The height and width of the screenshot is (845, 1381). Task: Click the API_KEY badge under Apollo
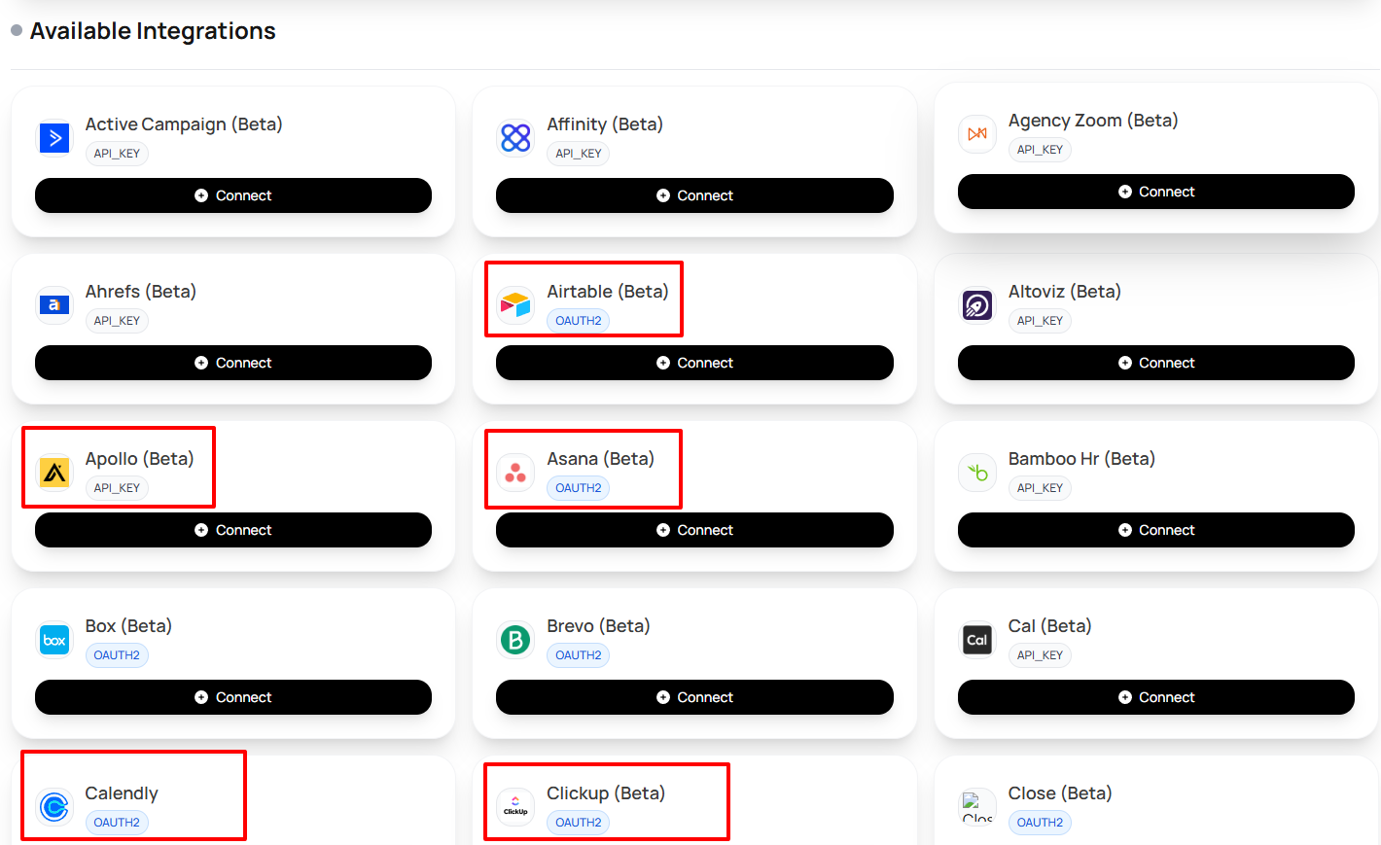tap(117, 488)
